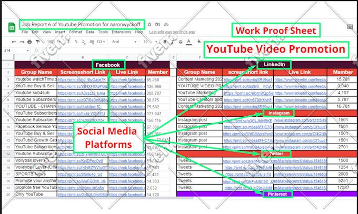Select member count cell '208,707'
The height and width of the screenshot is (214, 358).
(157, 93)
